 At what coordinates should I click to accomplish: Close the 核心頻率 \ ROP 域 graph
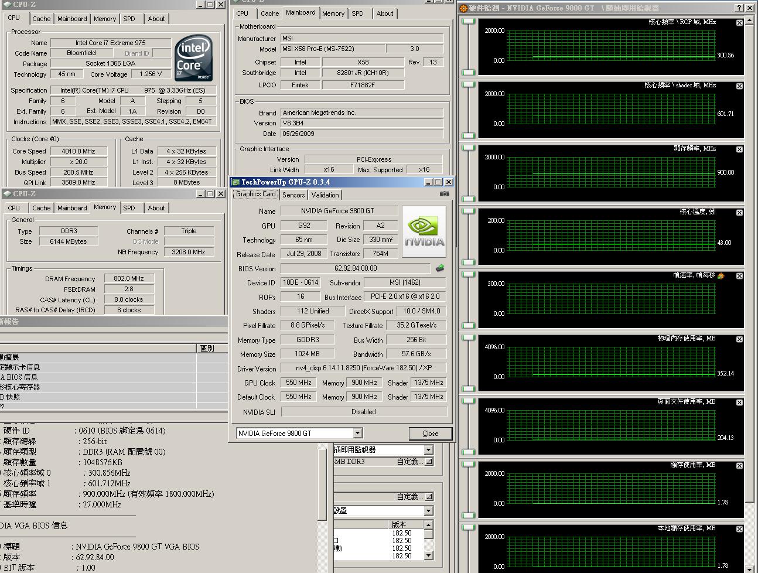(739, 23)
